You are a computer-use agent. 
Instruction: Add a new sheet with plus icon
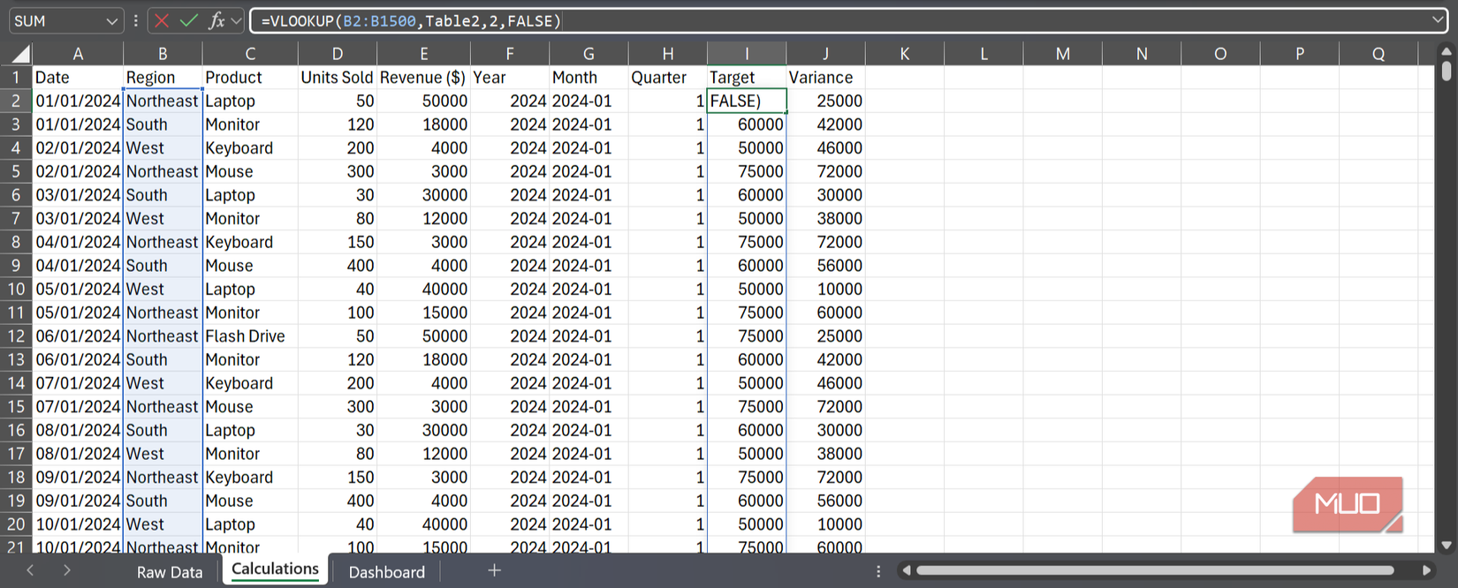[494, 570]
